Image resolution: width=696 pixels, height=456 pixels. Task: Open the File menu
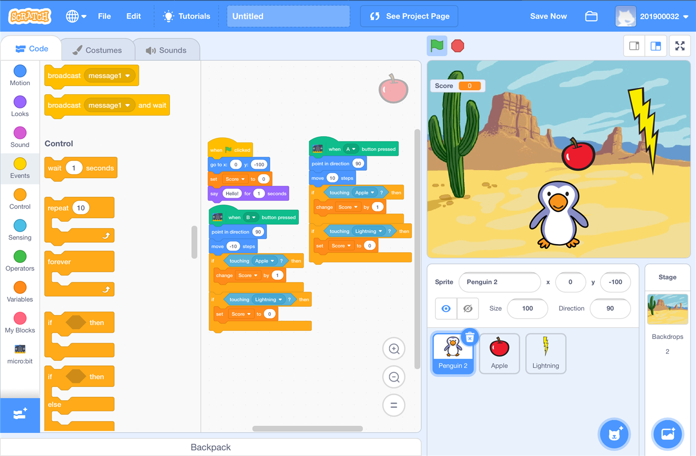point(105,16)
